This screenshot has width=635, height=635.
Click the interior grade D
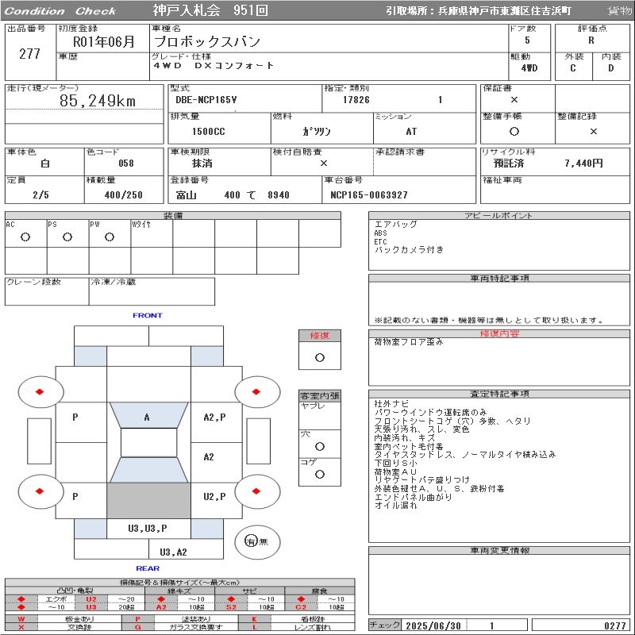pos(610,68)
